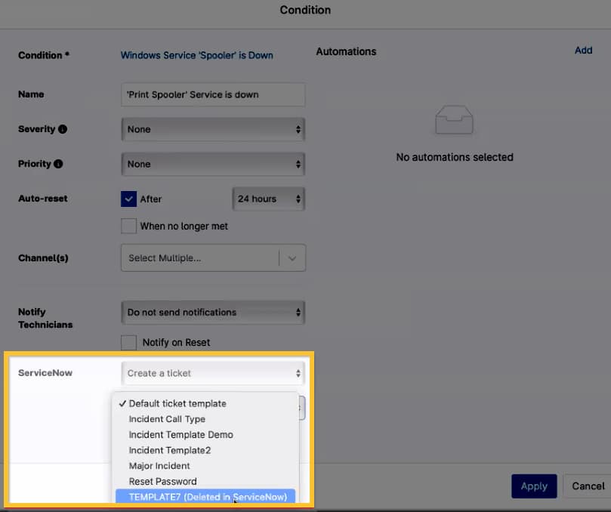Click the Add link next to Automations
This screenshot has width=611, height=512.
583,50
